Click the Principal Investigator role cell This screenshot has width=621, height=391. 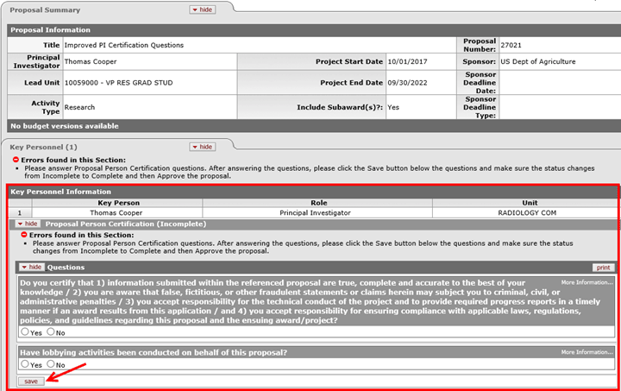[x=316, y=212]
